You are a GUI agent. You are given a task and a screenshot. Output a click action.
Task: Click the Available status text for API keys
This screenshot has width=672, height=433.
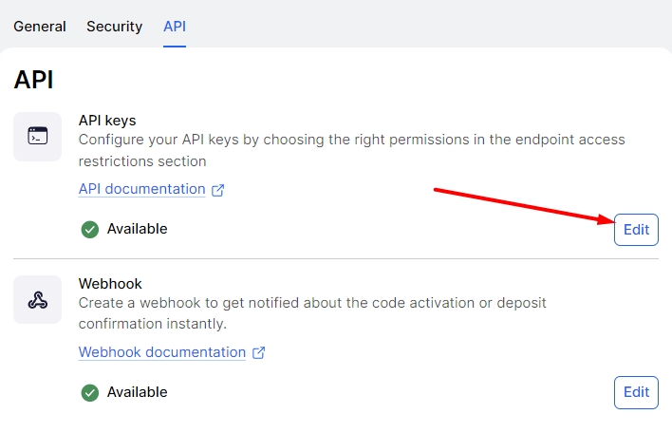tap(137, 229)
